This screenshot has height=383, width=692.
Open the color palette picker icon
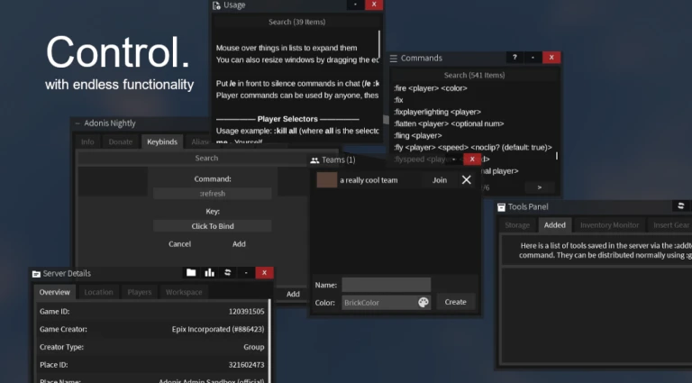click(x=423, y=303)
